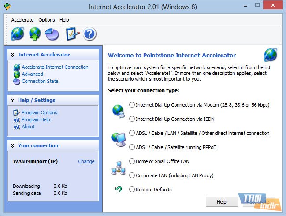Click the question icon beside Program Help

tap(17, 120)
